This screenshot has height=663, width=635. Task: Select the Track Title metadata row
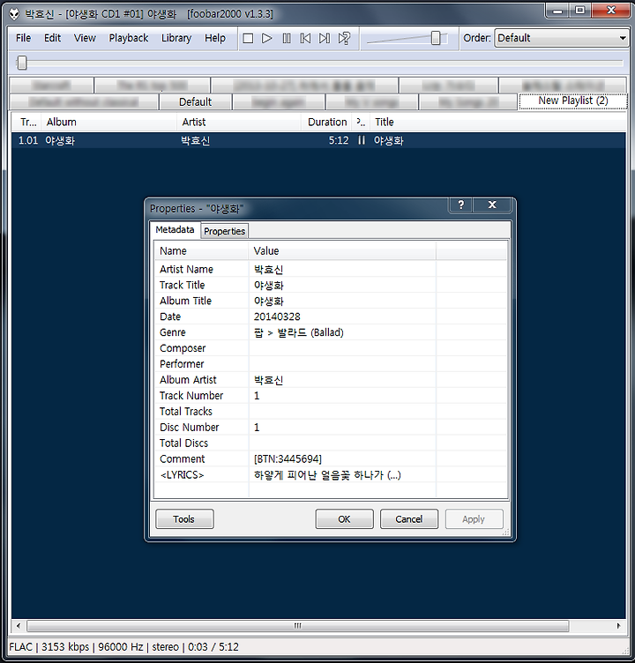click(331, 285)
